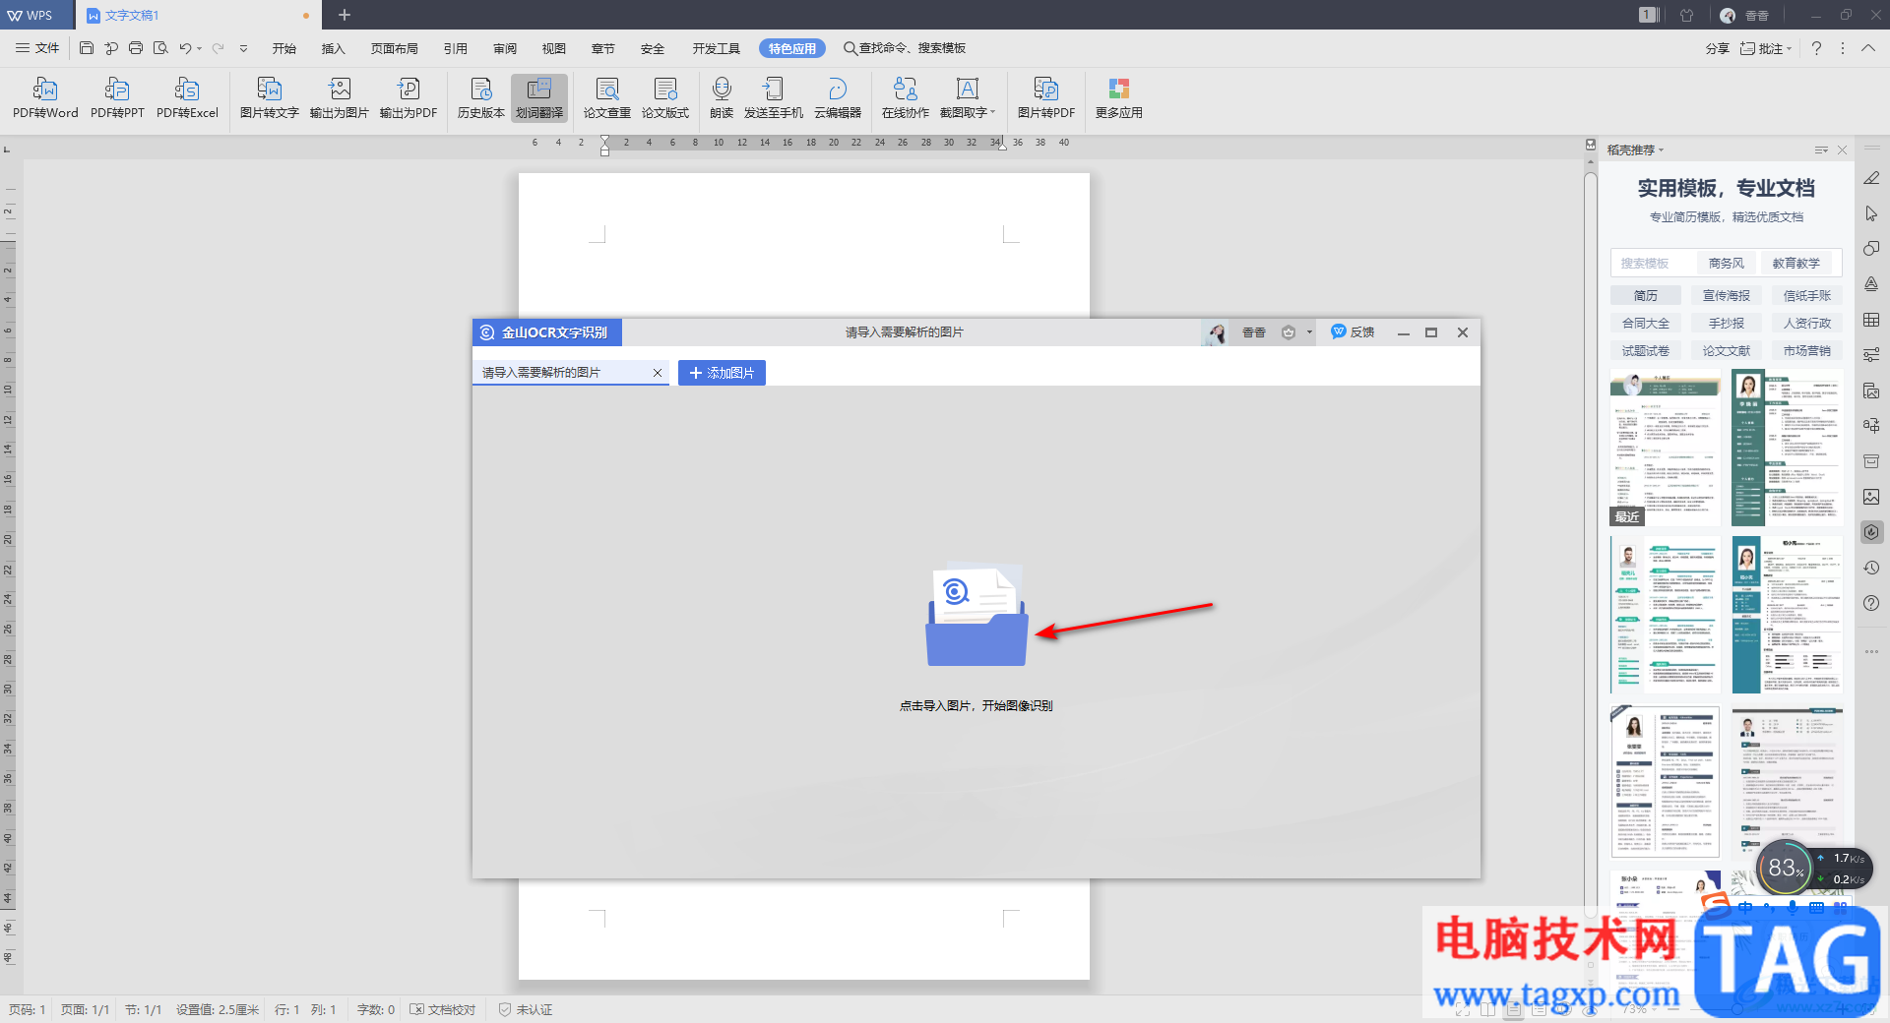Screen dimensions: 1890x1023
Task: Open the 李晓丽 teal resume template thumbnail
Action: [1787, 448]
